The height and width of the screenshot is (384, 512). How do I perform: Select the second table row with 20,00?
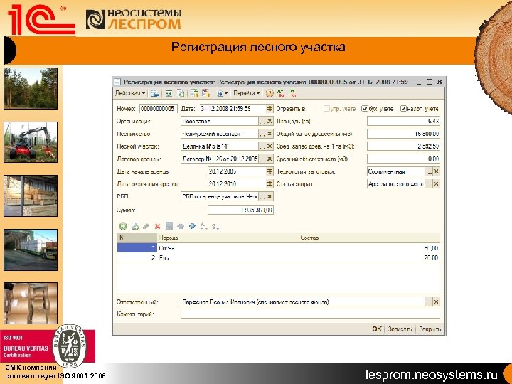click(279, 257)
